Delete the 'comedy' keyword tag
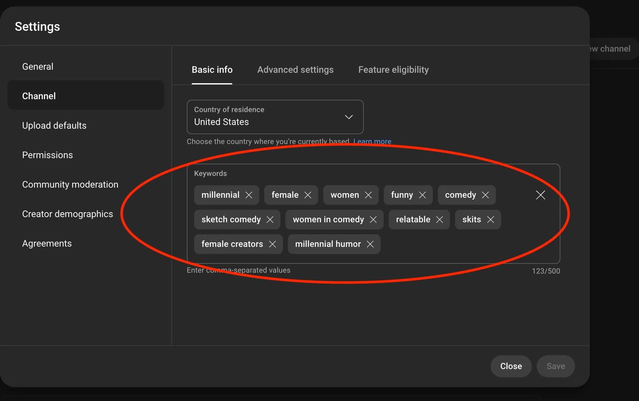 click(x=485, y=195)
